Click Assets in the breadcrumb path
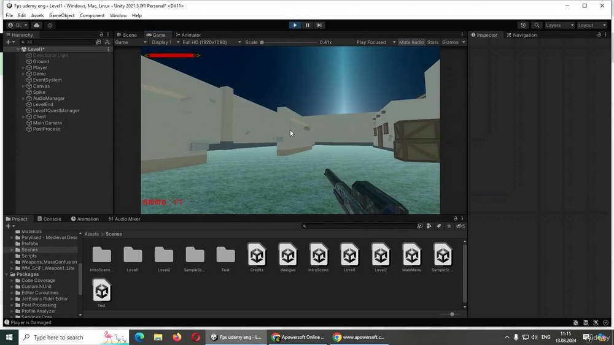 pyautogui.click(x=91, y=234)
